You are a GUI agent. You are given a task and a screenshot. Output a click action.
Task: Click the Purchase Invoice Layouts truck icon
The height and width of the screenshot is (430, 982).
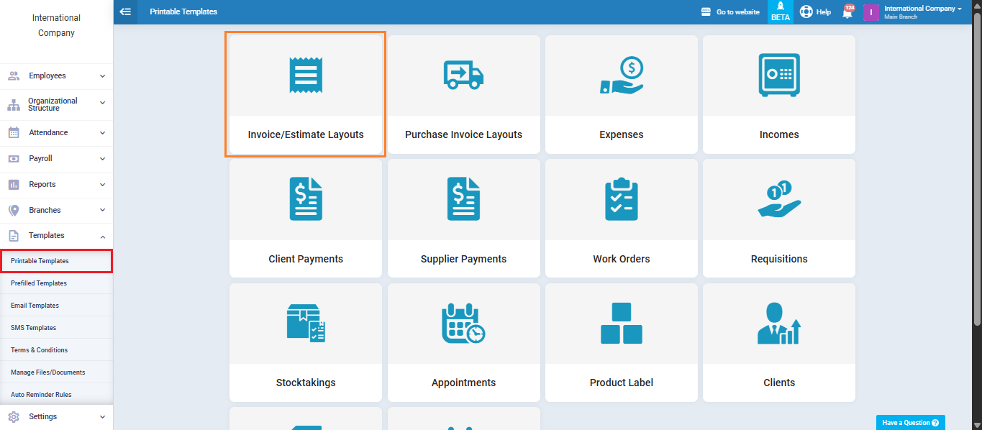(x=463, y=74)
